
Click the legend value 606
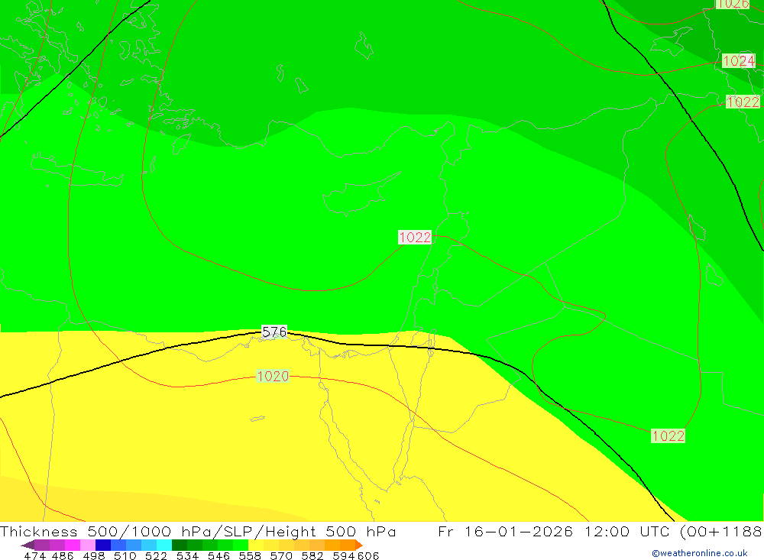click(x=368, y=555)
